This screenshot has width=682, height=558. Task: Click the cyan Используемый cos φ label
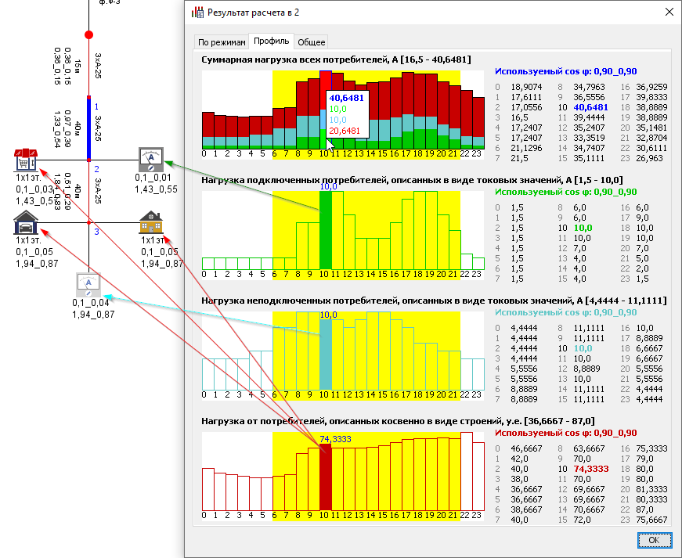pos(566,312)
